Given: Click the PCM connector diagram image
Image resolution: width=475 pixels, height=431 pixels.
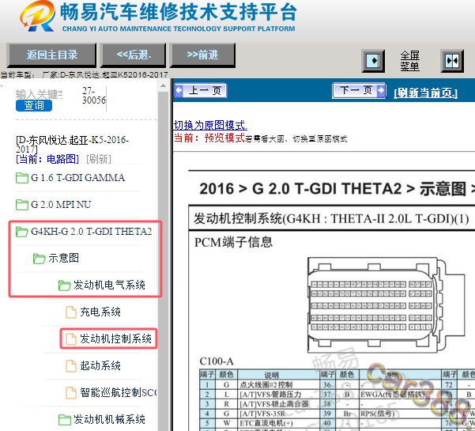Looking at the screenshot, I should click(386, 305).
